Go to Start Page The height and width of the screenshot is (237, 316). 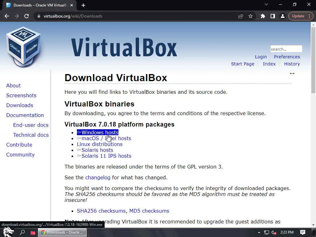[243, 64]
